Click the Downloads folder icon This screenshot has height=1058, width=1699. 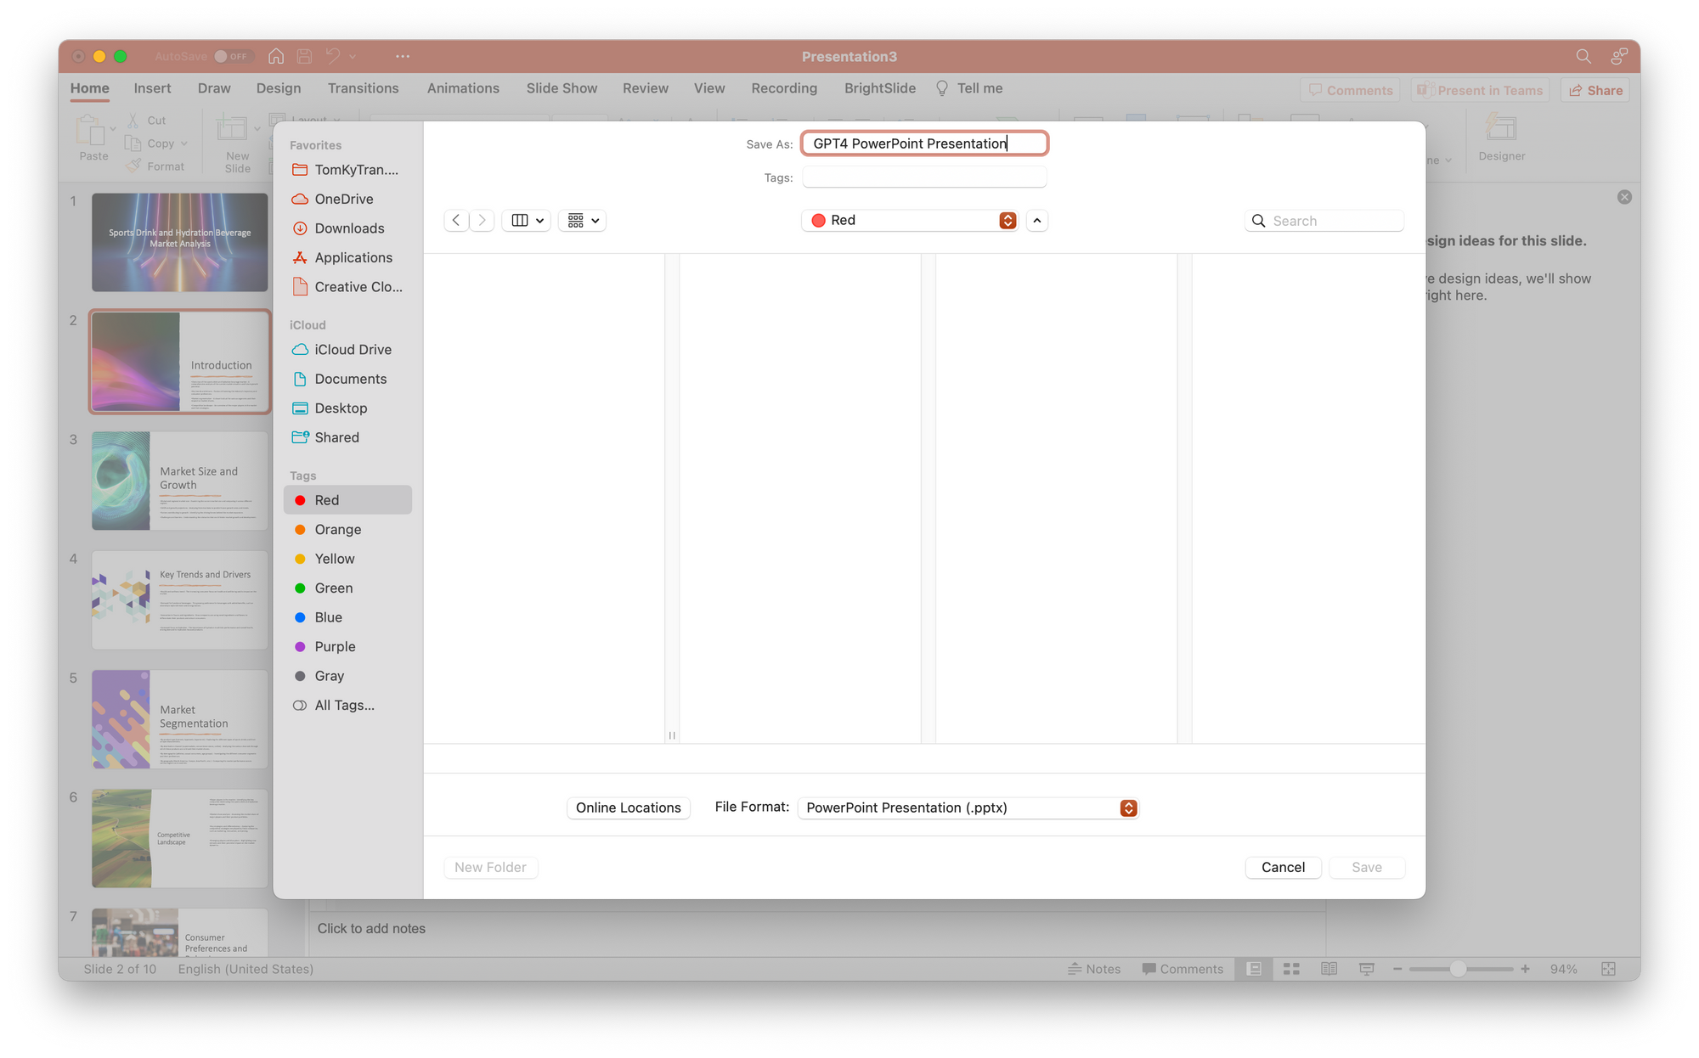[x=300, y=228]
